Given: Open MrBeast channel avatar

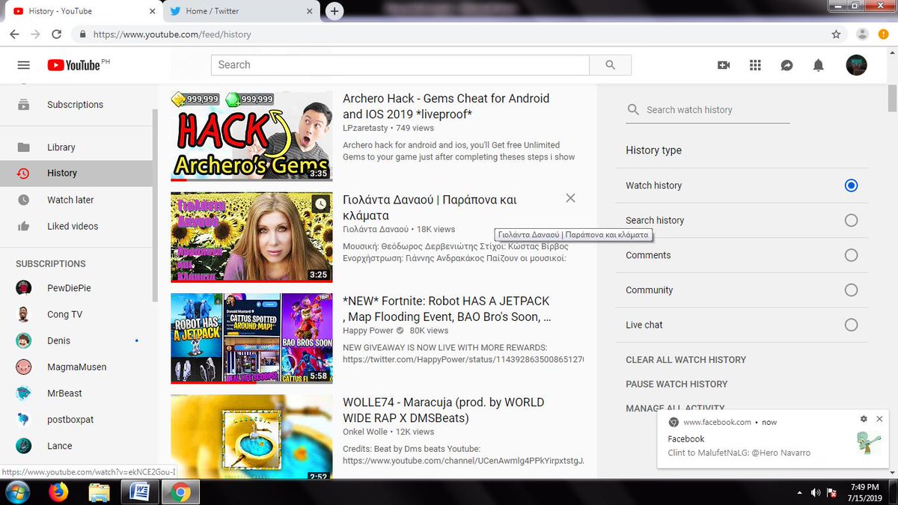Looking at the screenshot, I should (24, 393).
